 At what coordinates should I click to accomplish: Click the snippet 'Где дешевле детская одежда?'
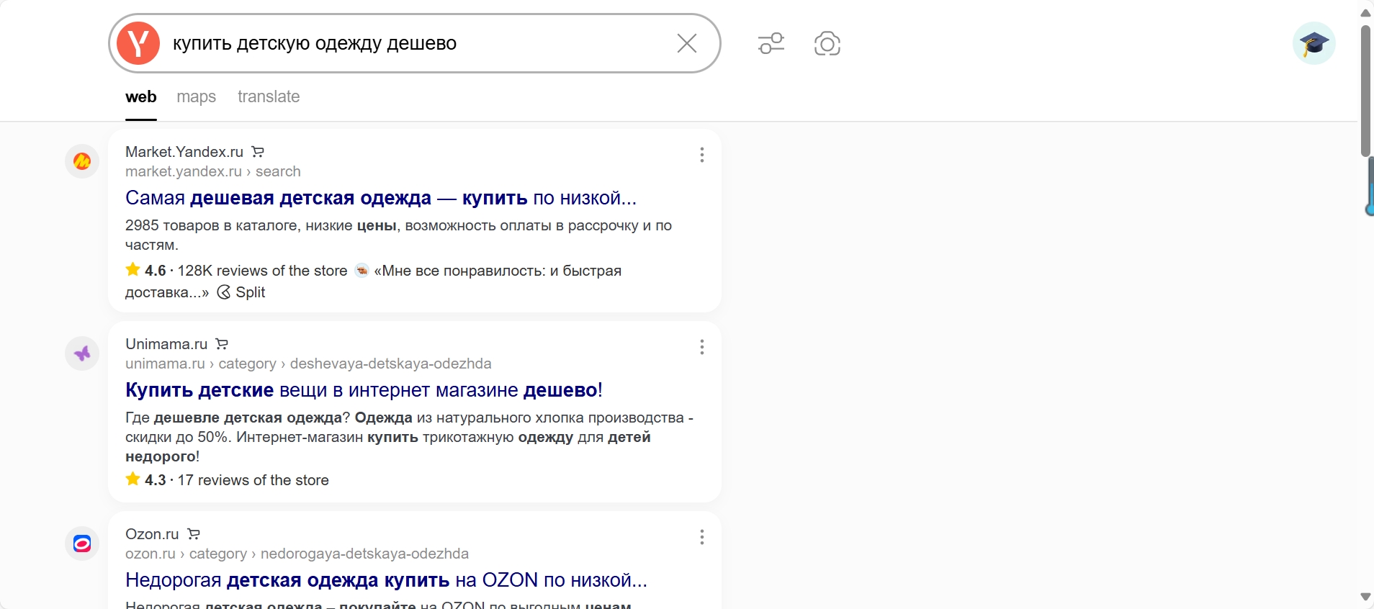(238, 418)
